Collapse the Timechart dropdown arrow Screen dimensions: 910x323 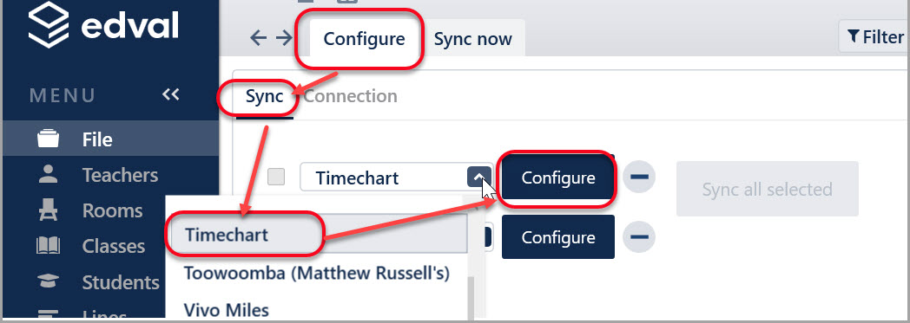click(x=477, y=177)
